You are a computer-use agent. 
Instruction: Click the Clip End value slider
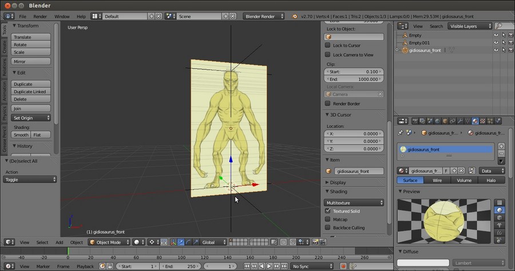coord(354,79)
